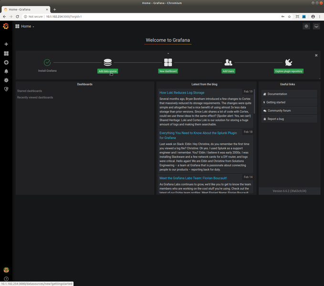324x286 pixels.
Task: Open Chromium three-dot menu
Action: click(x=320, y=17)
